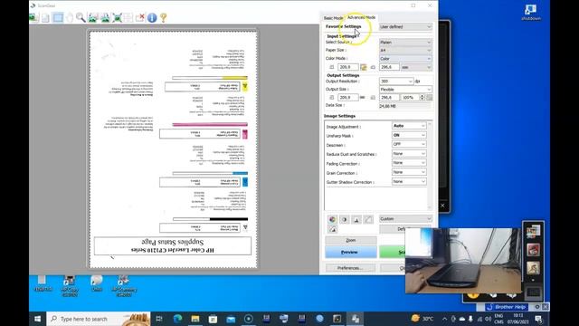Open the Output Size dropdown
The image size is (579, 326).
coord(405,89)
